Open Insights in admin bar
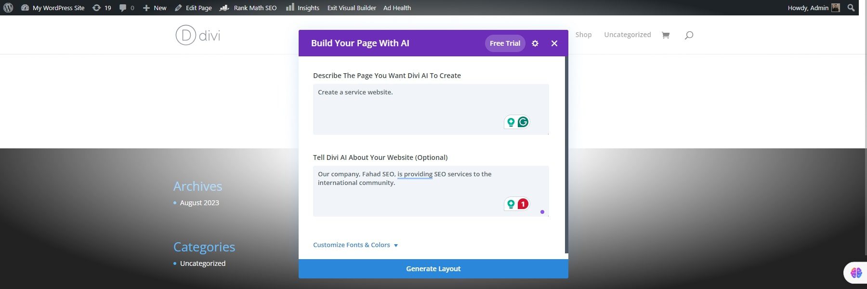Viewport: 867px width, 289px height. (302, 8)
